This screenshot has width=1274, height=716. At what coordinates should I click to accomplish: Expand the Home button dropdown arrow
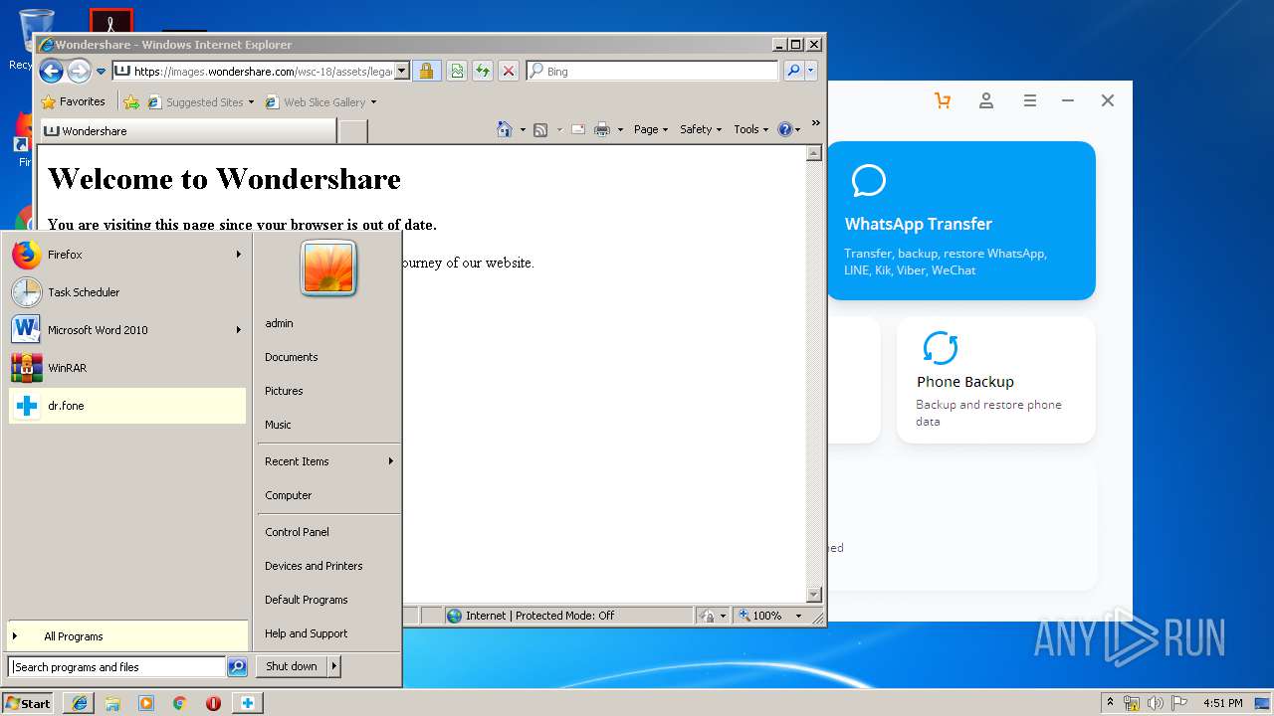coord(523,129)
